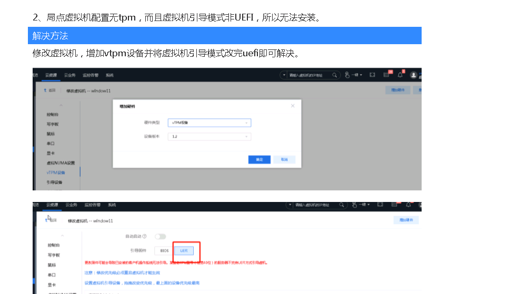
Task: Click the help icon beside 自动启动
Action: pos(144,236)
